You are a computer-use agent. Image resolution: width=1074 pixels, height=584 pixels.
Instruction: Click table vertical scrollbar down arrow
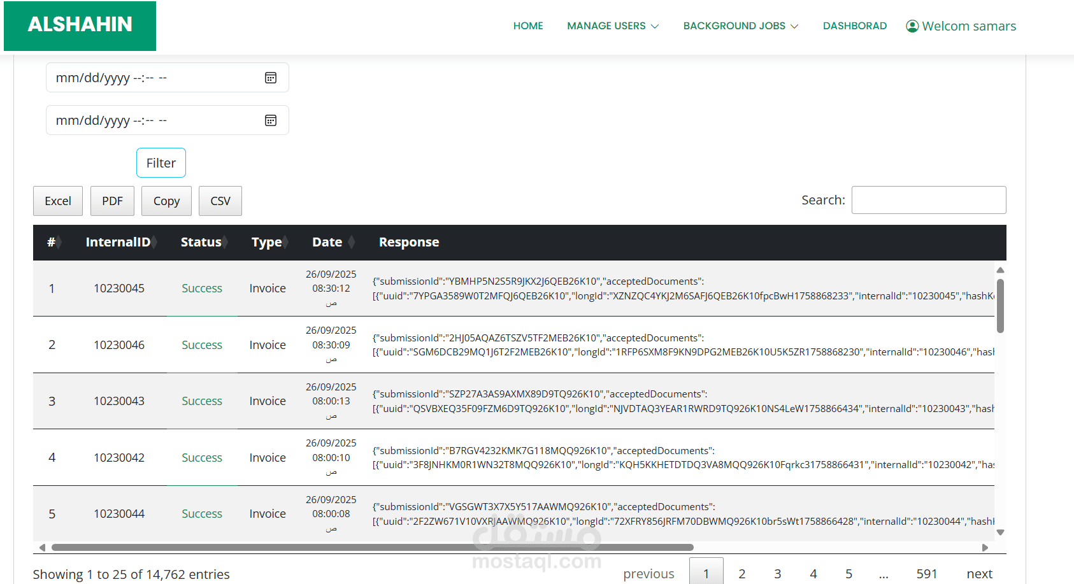point(1000,532)
